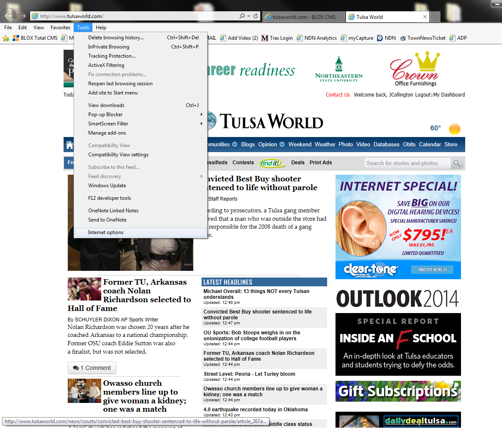Image resolution: width=502 pixels, height=428 pixels.
Task: Open the Add Video (2) bookmark
Action: coord(239,38)
